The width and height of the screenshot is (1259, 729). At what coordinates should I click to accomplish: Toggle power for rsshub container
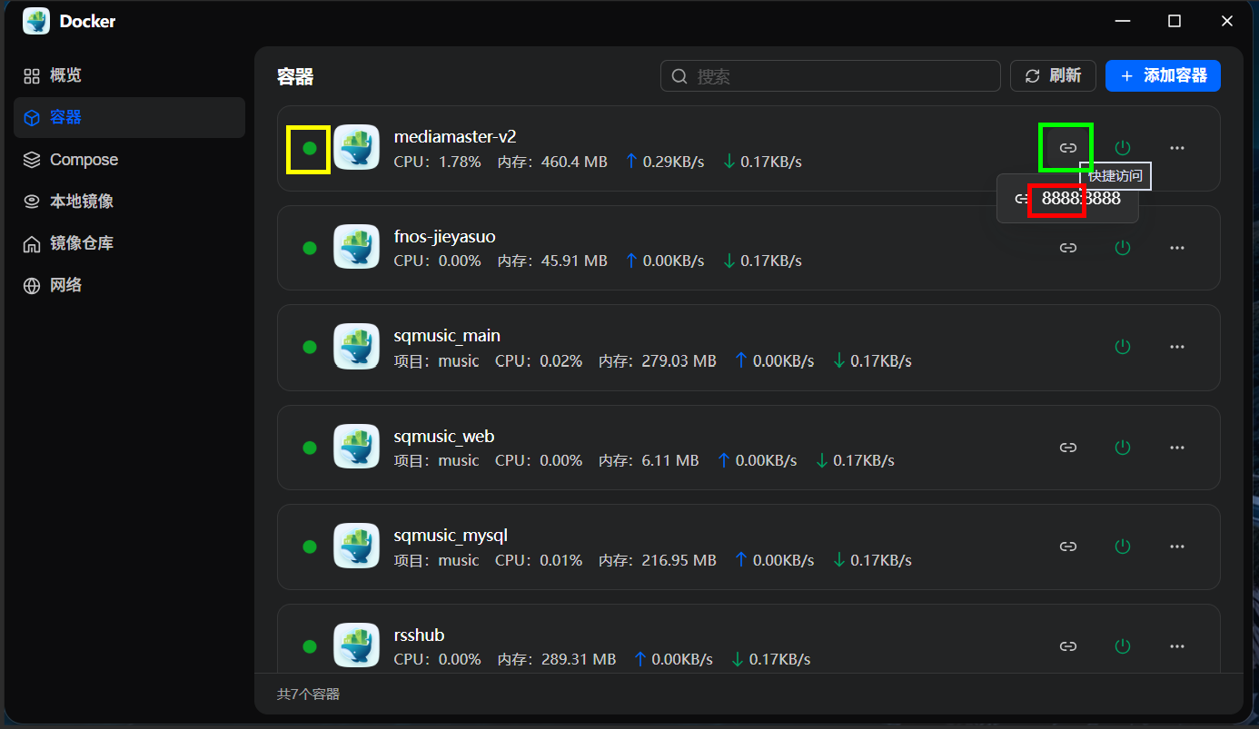pyautogui.click(x=1123, y=646)
